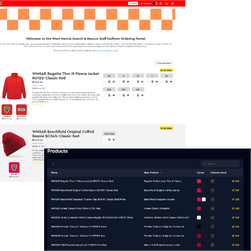Select Regatta Professional Thor III fleece base product
The height and width of the screenshot is (251, 251).
163,181
